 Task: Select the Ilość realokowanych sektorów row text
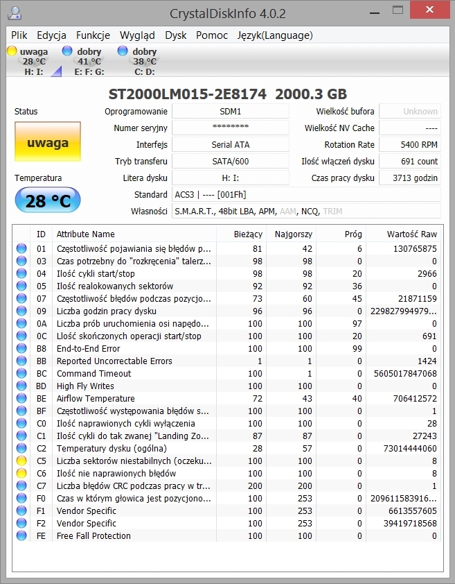[x=115, y=286]
